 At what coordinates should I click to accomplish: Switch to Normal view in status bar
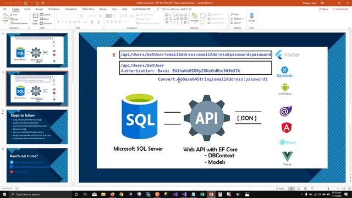click(291, 189)
